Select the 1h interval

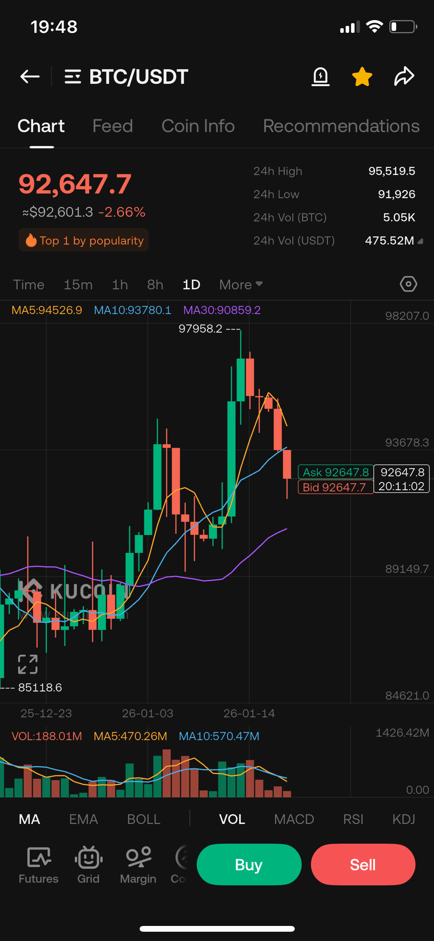point(120,285)
